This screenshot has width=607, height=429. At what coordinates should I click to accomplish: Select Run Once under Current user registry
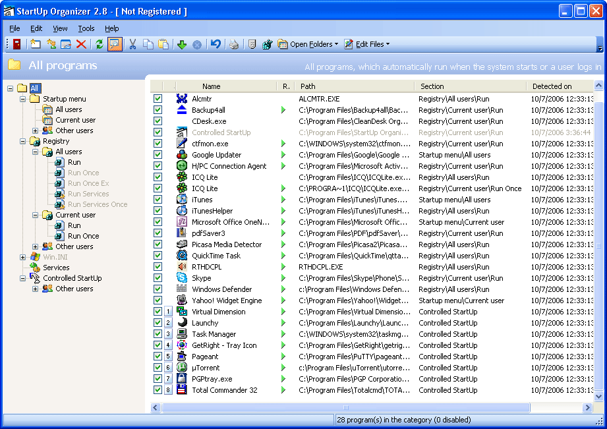[83, 236]
